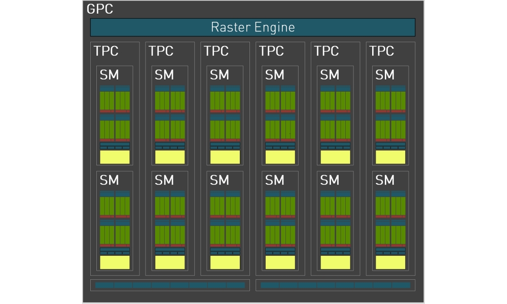Select the upper SM label in the fifth TPC
This screenshot has width=507, height=304.
[330, 75]
